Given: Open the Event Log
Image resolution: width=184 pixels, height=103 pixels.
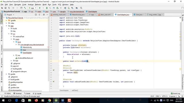Looking at the screenshot, I should [x=175, y=94].
